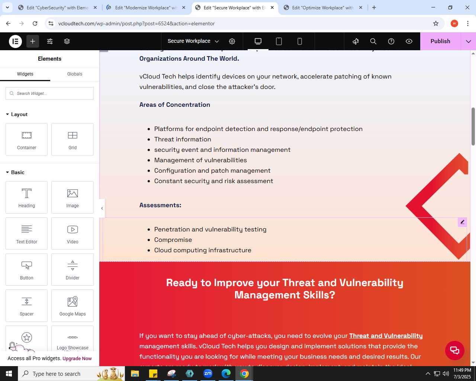Preview changes with the eye icon
This screenshot has height=381, width=476.
(x=409, y=41)
